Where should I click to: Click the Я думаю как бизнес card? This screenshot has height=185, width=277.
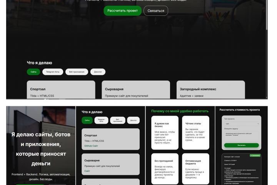(165, 133)
